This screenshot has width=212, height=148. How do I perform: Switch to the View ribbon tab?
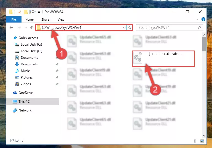tap(61, 19)
